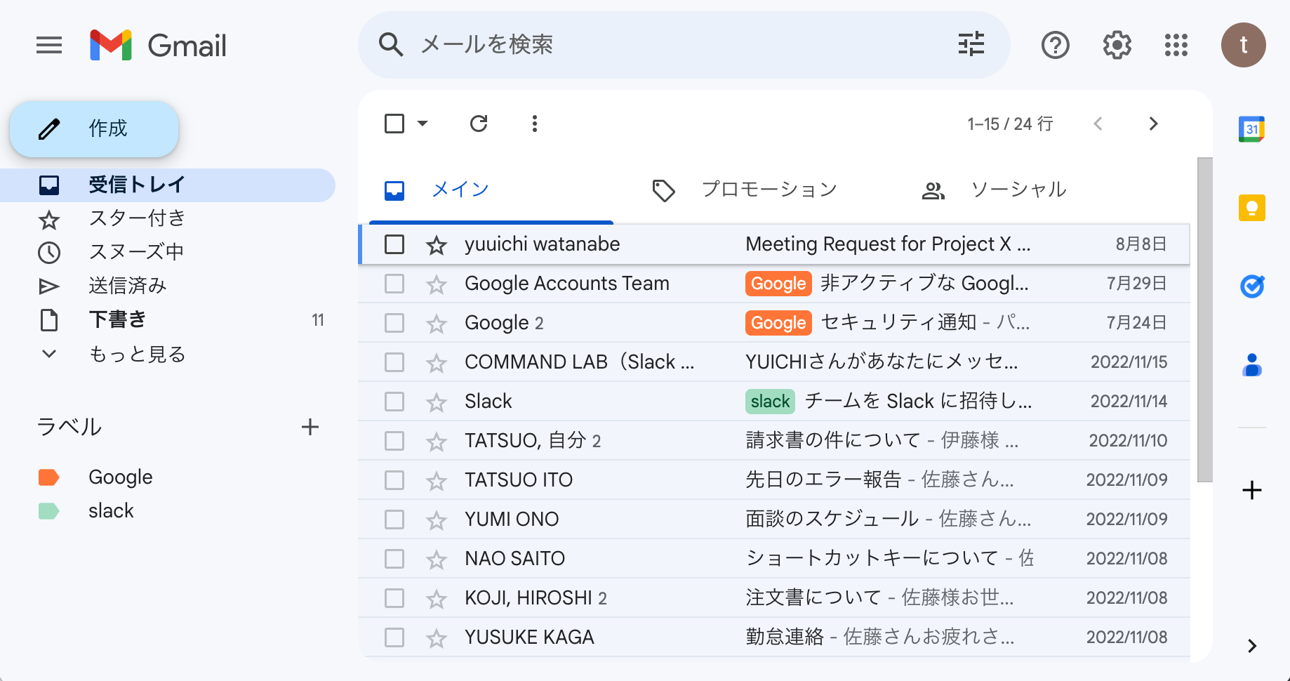Open the Google apps grid

point(1176,46)
